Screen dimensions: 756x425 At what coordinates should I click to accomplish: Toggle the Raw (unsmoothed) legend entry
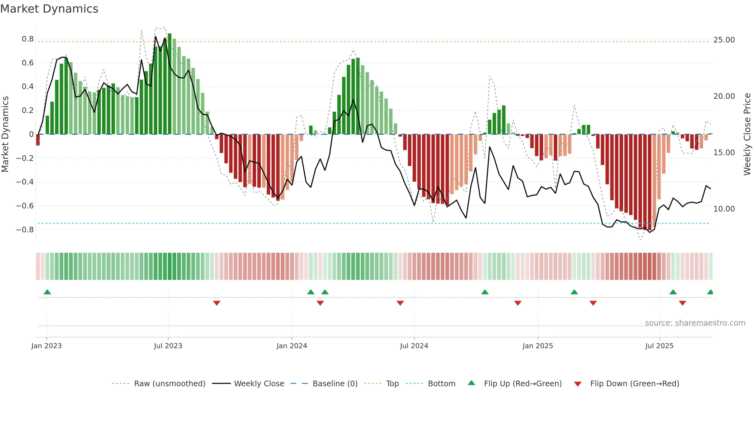[x=159, y=383]
